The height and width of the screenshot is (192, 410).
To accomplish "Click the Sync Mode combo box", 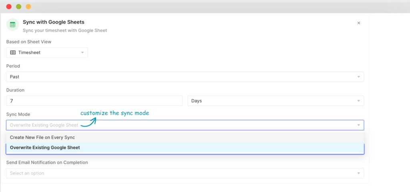I will pos(185,125).
